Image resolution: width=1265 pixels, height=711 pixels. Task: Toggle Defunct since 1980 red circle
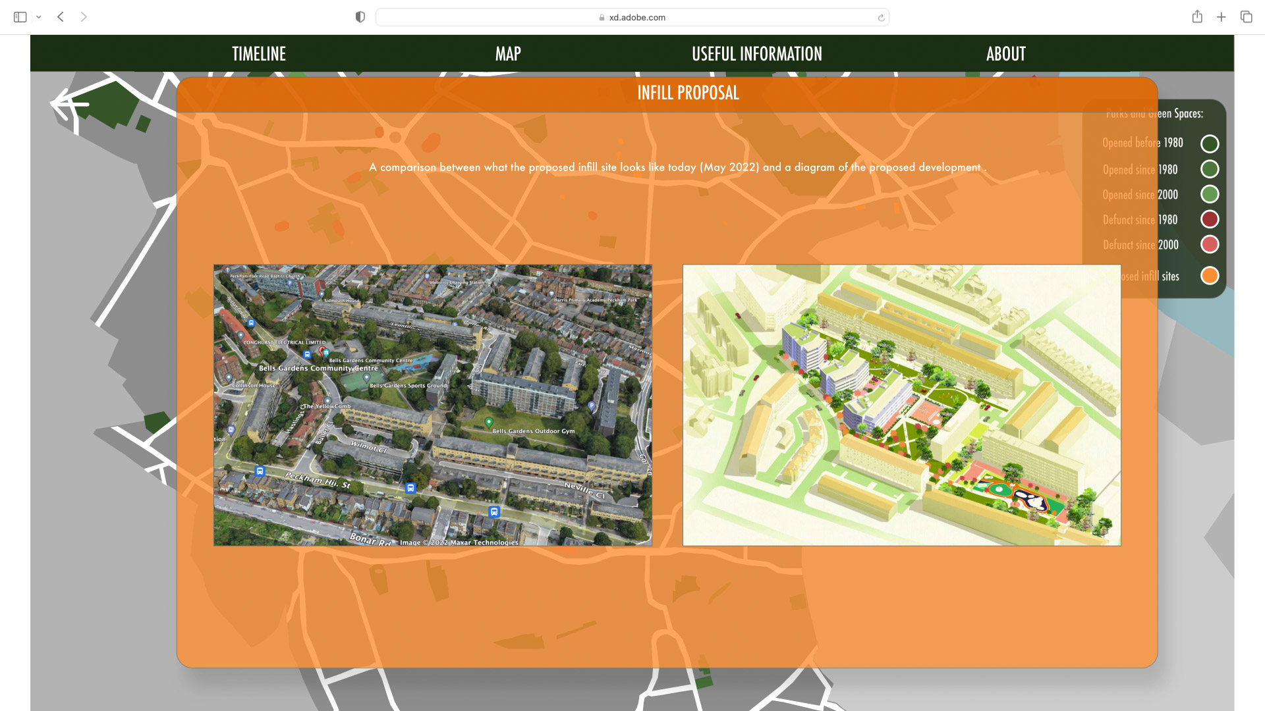[x=1209, y=219]
